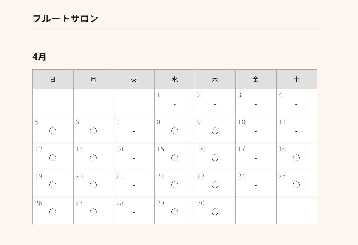Click the 4月 month title
The height and width of the screenshot is (245, 358).
(39, 57)
